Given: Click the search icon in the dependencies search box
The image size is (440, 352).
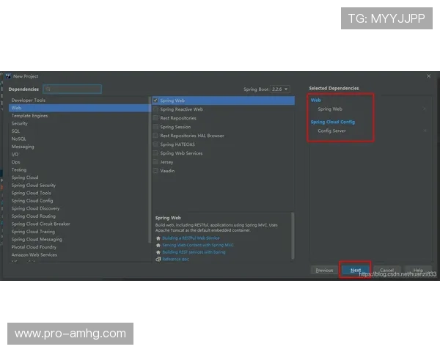Looking at the screenshot, I should click(x=48, y=89).
